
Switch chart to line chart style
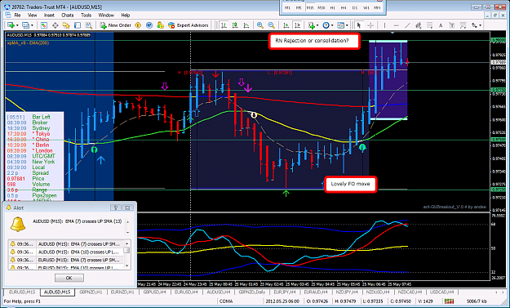[246, 25]
